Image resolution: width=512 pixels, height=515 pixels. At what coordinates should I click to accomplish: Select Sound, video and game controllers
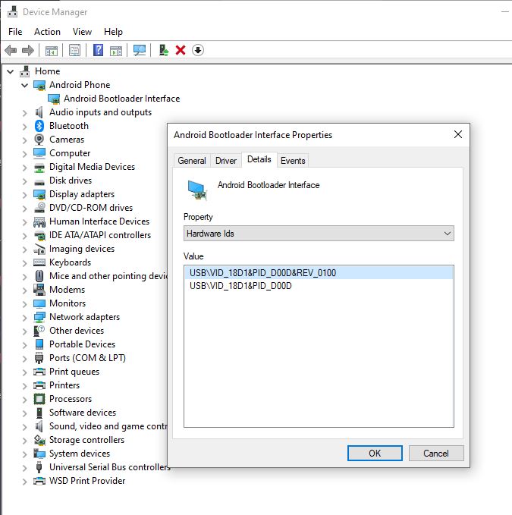(108, 426)
